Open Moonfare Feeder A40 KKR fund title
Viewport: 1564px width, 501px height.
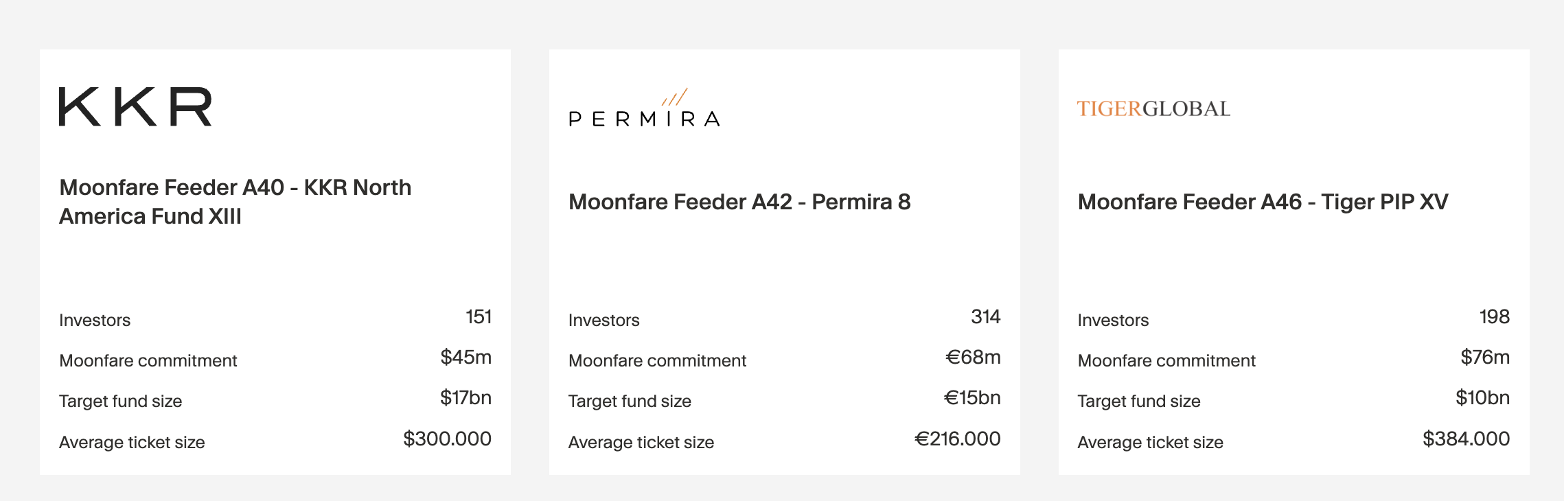tap(235, 202)
